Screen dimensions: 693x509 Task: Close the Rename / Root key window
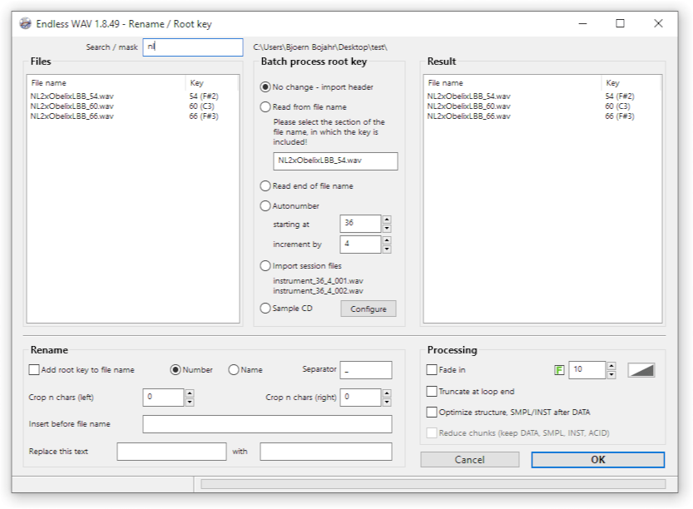(x=658, y=23)
